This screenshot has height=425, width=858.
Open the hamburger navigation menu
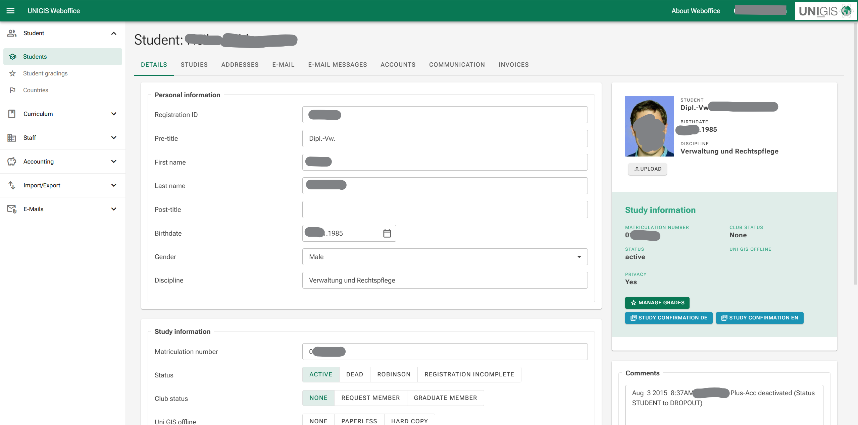click(11, 11)
